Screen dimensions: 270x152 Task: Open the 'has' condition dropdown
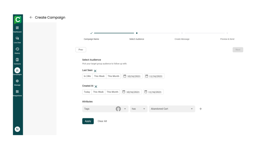coord(144,109)
